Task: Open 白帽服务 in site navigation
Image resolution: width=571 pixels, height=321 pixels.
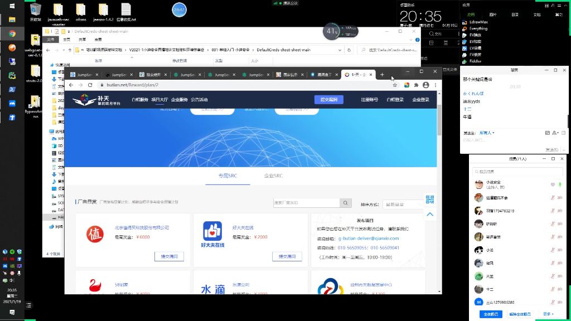Action: (140, 100)
